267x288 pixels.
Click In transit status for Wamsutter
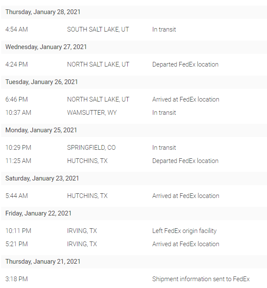[164, 113]
